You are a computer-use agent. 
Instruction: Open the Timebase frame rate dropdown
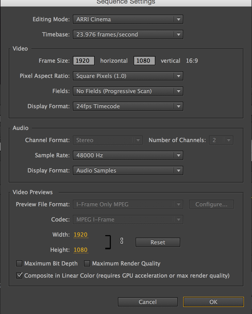pyautogui.click(x=128, y=35)
